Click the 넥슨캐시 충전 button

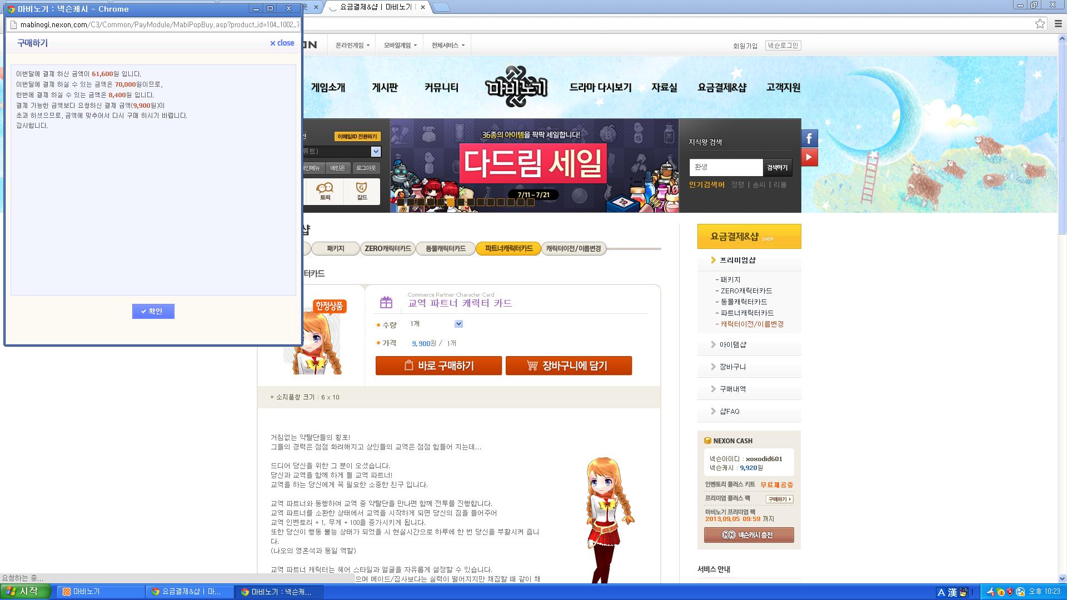[x=749, y=535]
